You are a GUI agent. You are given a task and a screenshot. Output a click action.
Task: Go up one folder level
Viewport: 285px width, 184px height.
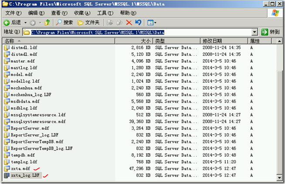[47, 23]
